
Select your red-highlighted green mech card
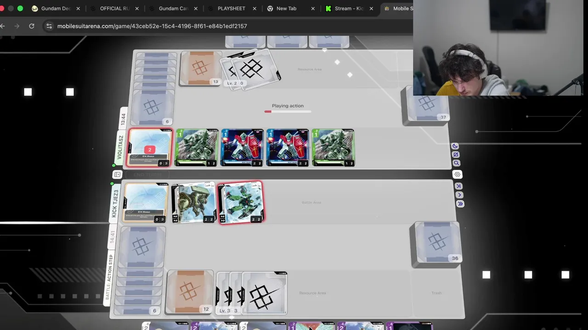(x=241, y=203)
